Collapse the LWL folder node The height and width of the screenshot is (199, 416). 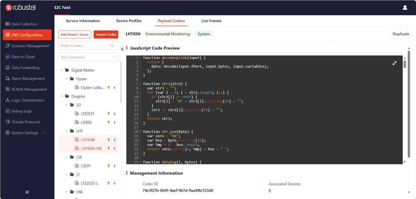[67, 192]
